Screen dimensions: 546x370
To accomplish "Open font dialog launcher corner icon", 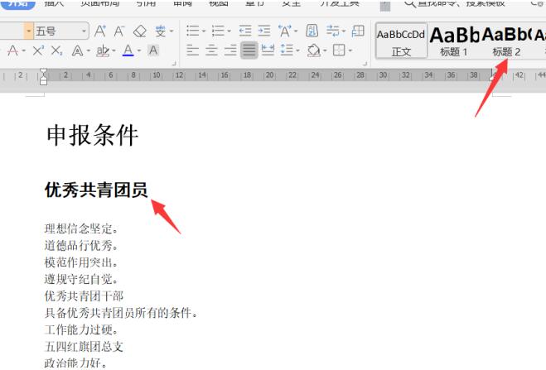I will 174,64.
